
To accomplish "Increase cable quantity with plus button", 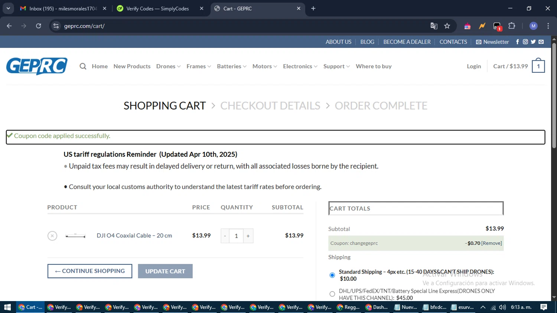I will coord(248,236).
